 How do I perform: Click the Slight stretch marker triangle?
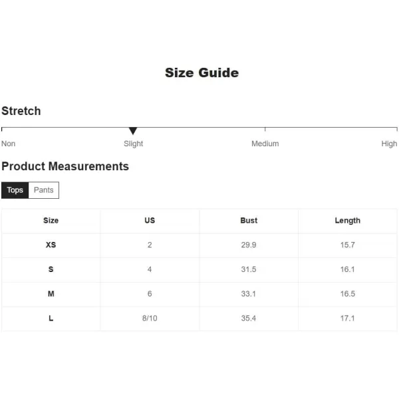[x=133, y=131]
